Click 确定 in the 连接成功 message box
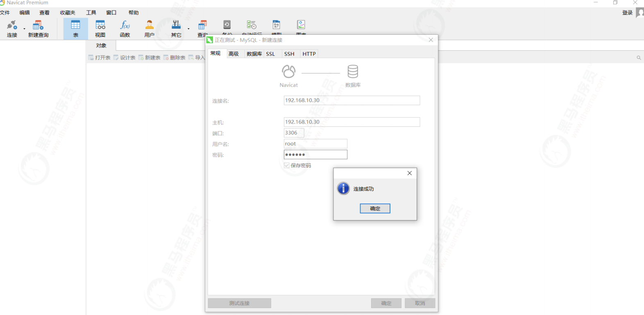Screen dimensions: 644x315 click(x=375, y=209)
